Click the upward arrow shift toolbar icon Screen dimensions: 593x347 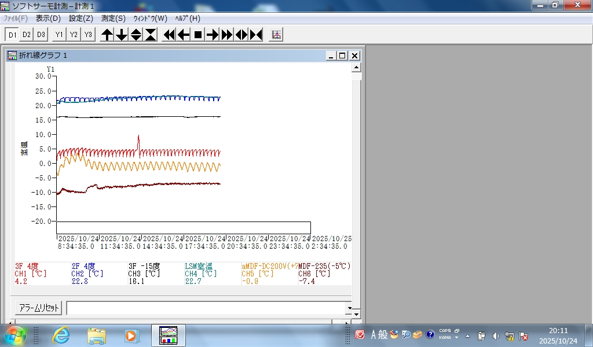click(x=107, y=35)
